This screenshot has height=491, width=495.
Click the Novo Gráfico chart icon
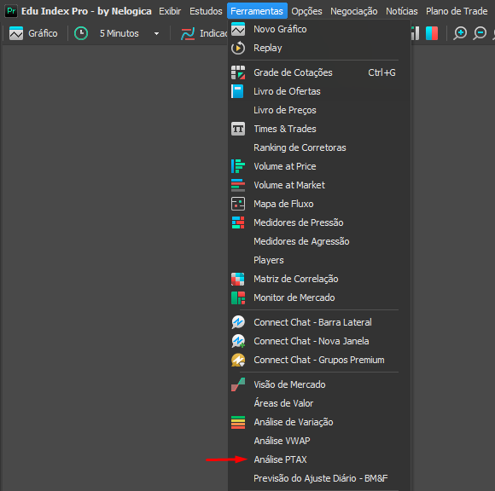coord(238,29)
